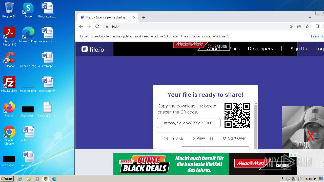324x182 pixels.
Task: Show hidden system tray icons
Action: coord(282,179)
